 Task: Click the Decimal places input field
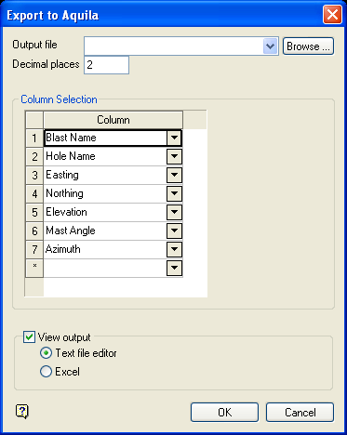106,65
